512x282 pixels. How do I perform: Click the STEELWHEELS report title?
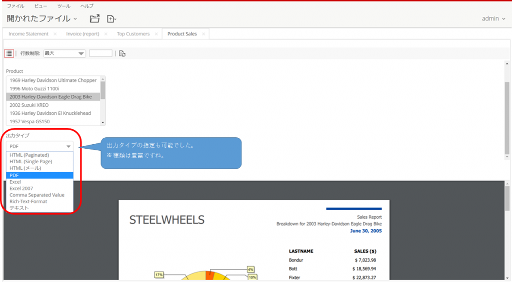pos(167,220)
